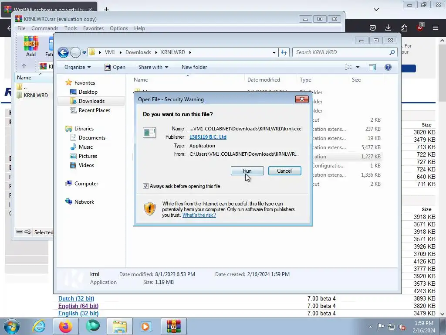Open Explorer help icon
Image resolution: width=446 pixels, height=335 pixels.
pyautogui.click(x=388, y=67)
